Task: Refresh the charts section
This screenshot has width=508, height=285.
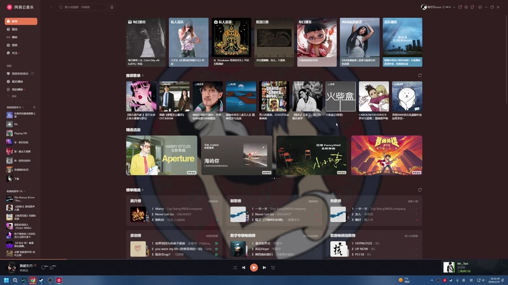Action: (420, 189)
